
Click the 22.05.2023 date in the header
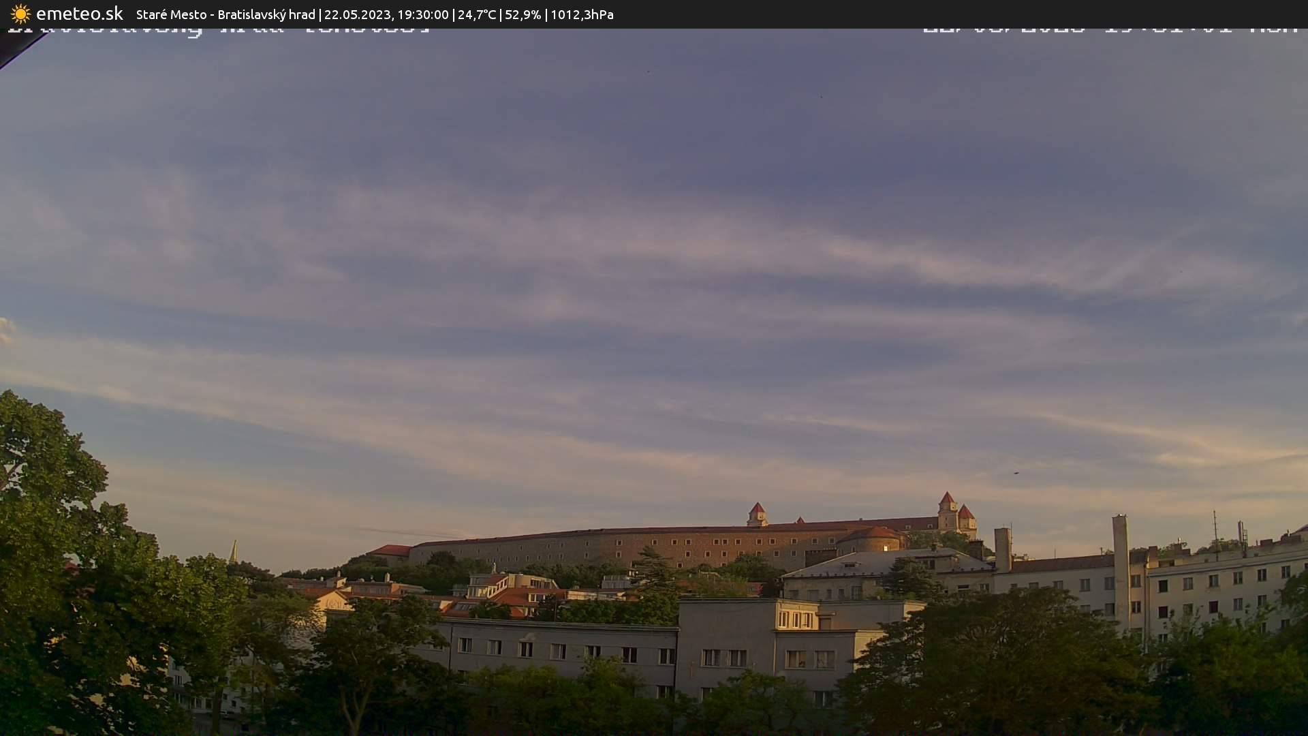tap(356, 15)
